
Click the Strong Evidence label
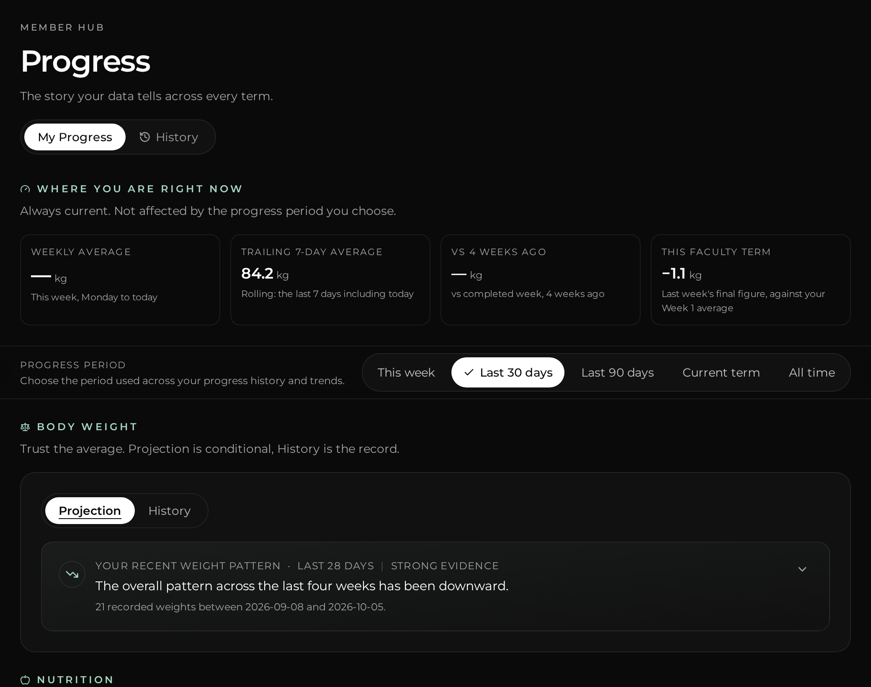pyautogui.click(x=445, y=566)
